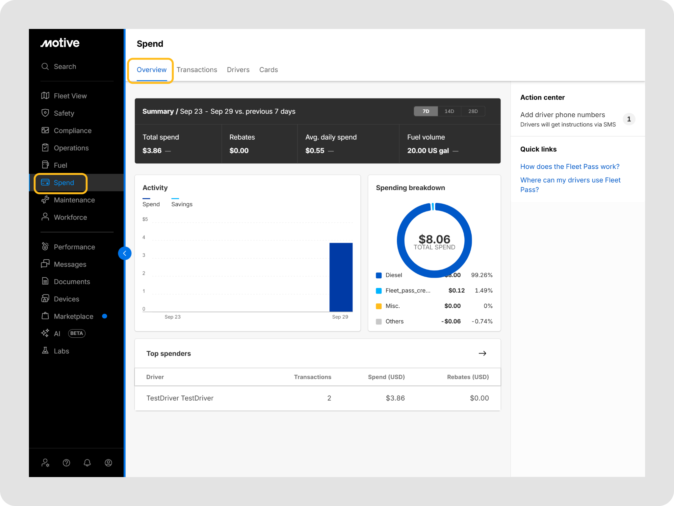The height and width of the screenshot is (506, 674).
Task: Open Performance medal icon
Action: [x=45, y=247]
